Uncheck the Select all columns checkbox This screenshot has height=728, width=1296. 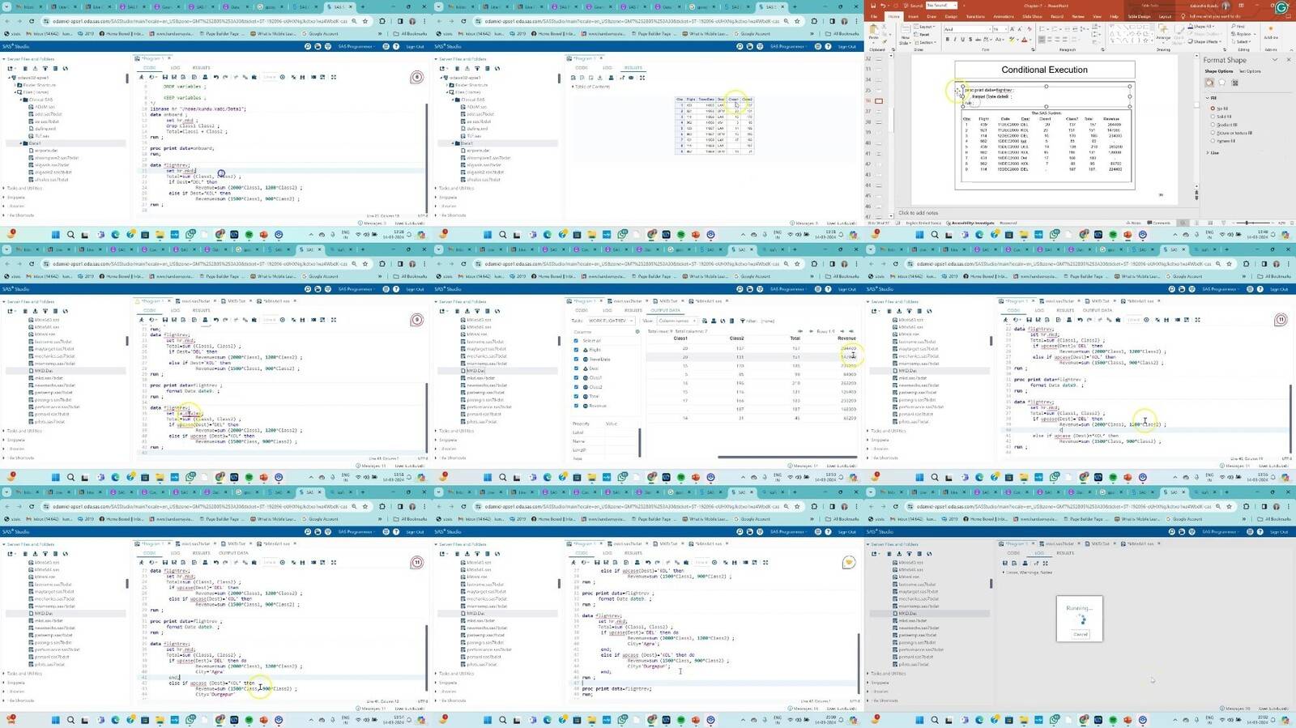pos(576,340)
